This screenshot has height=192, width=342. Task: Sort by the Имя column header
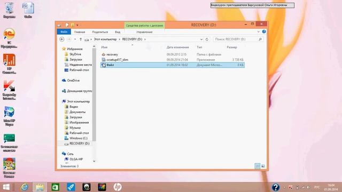pyautogui.click(x=104, y=47)
